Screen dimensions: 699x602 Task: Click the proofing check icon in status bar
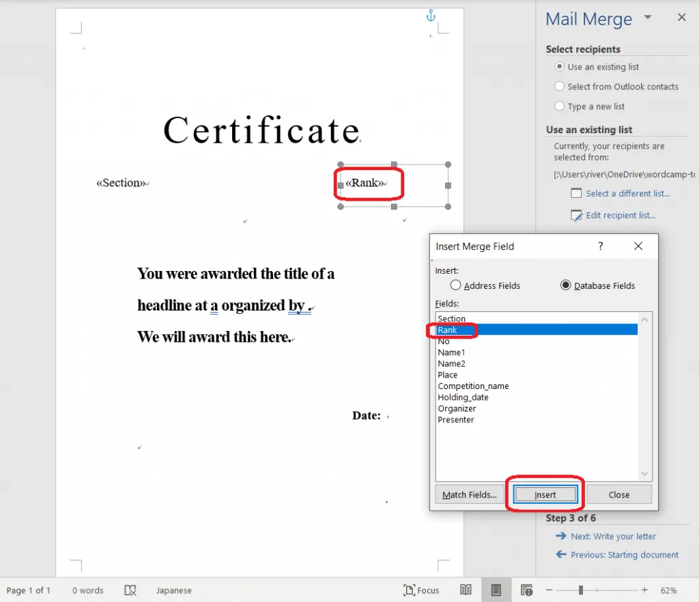(x=130, y=590)
